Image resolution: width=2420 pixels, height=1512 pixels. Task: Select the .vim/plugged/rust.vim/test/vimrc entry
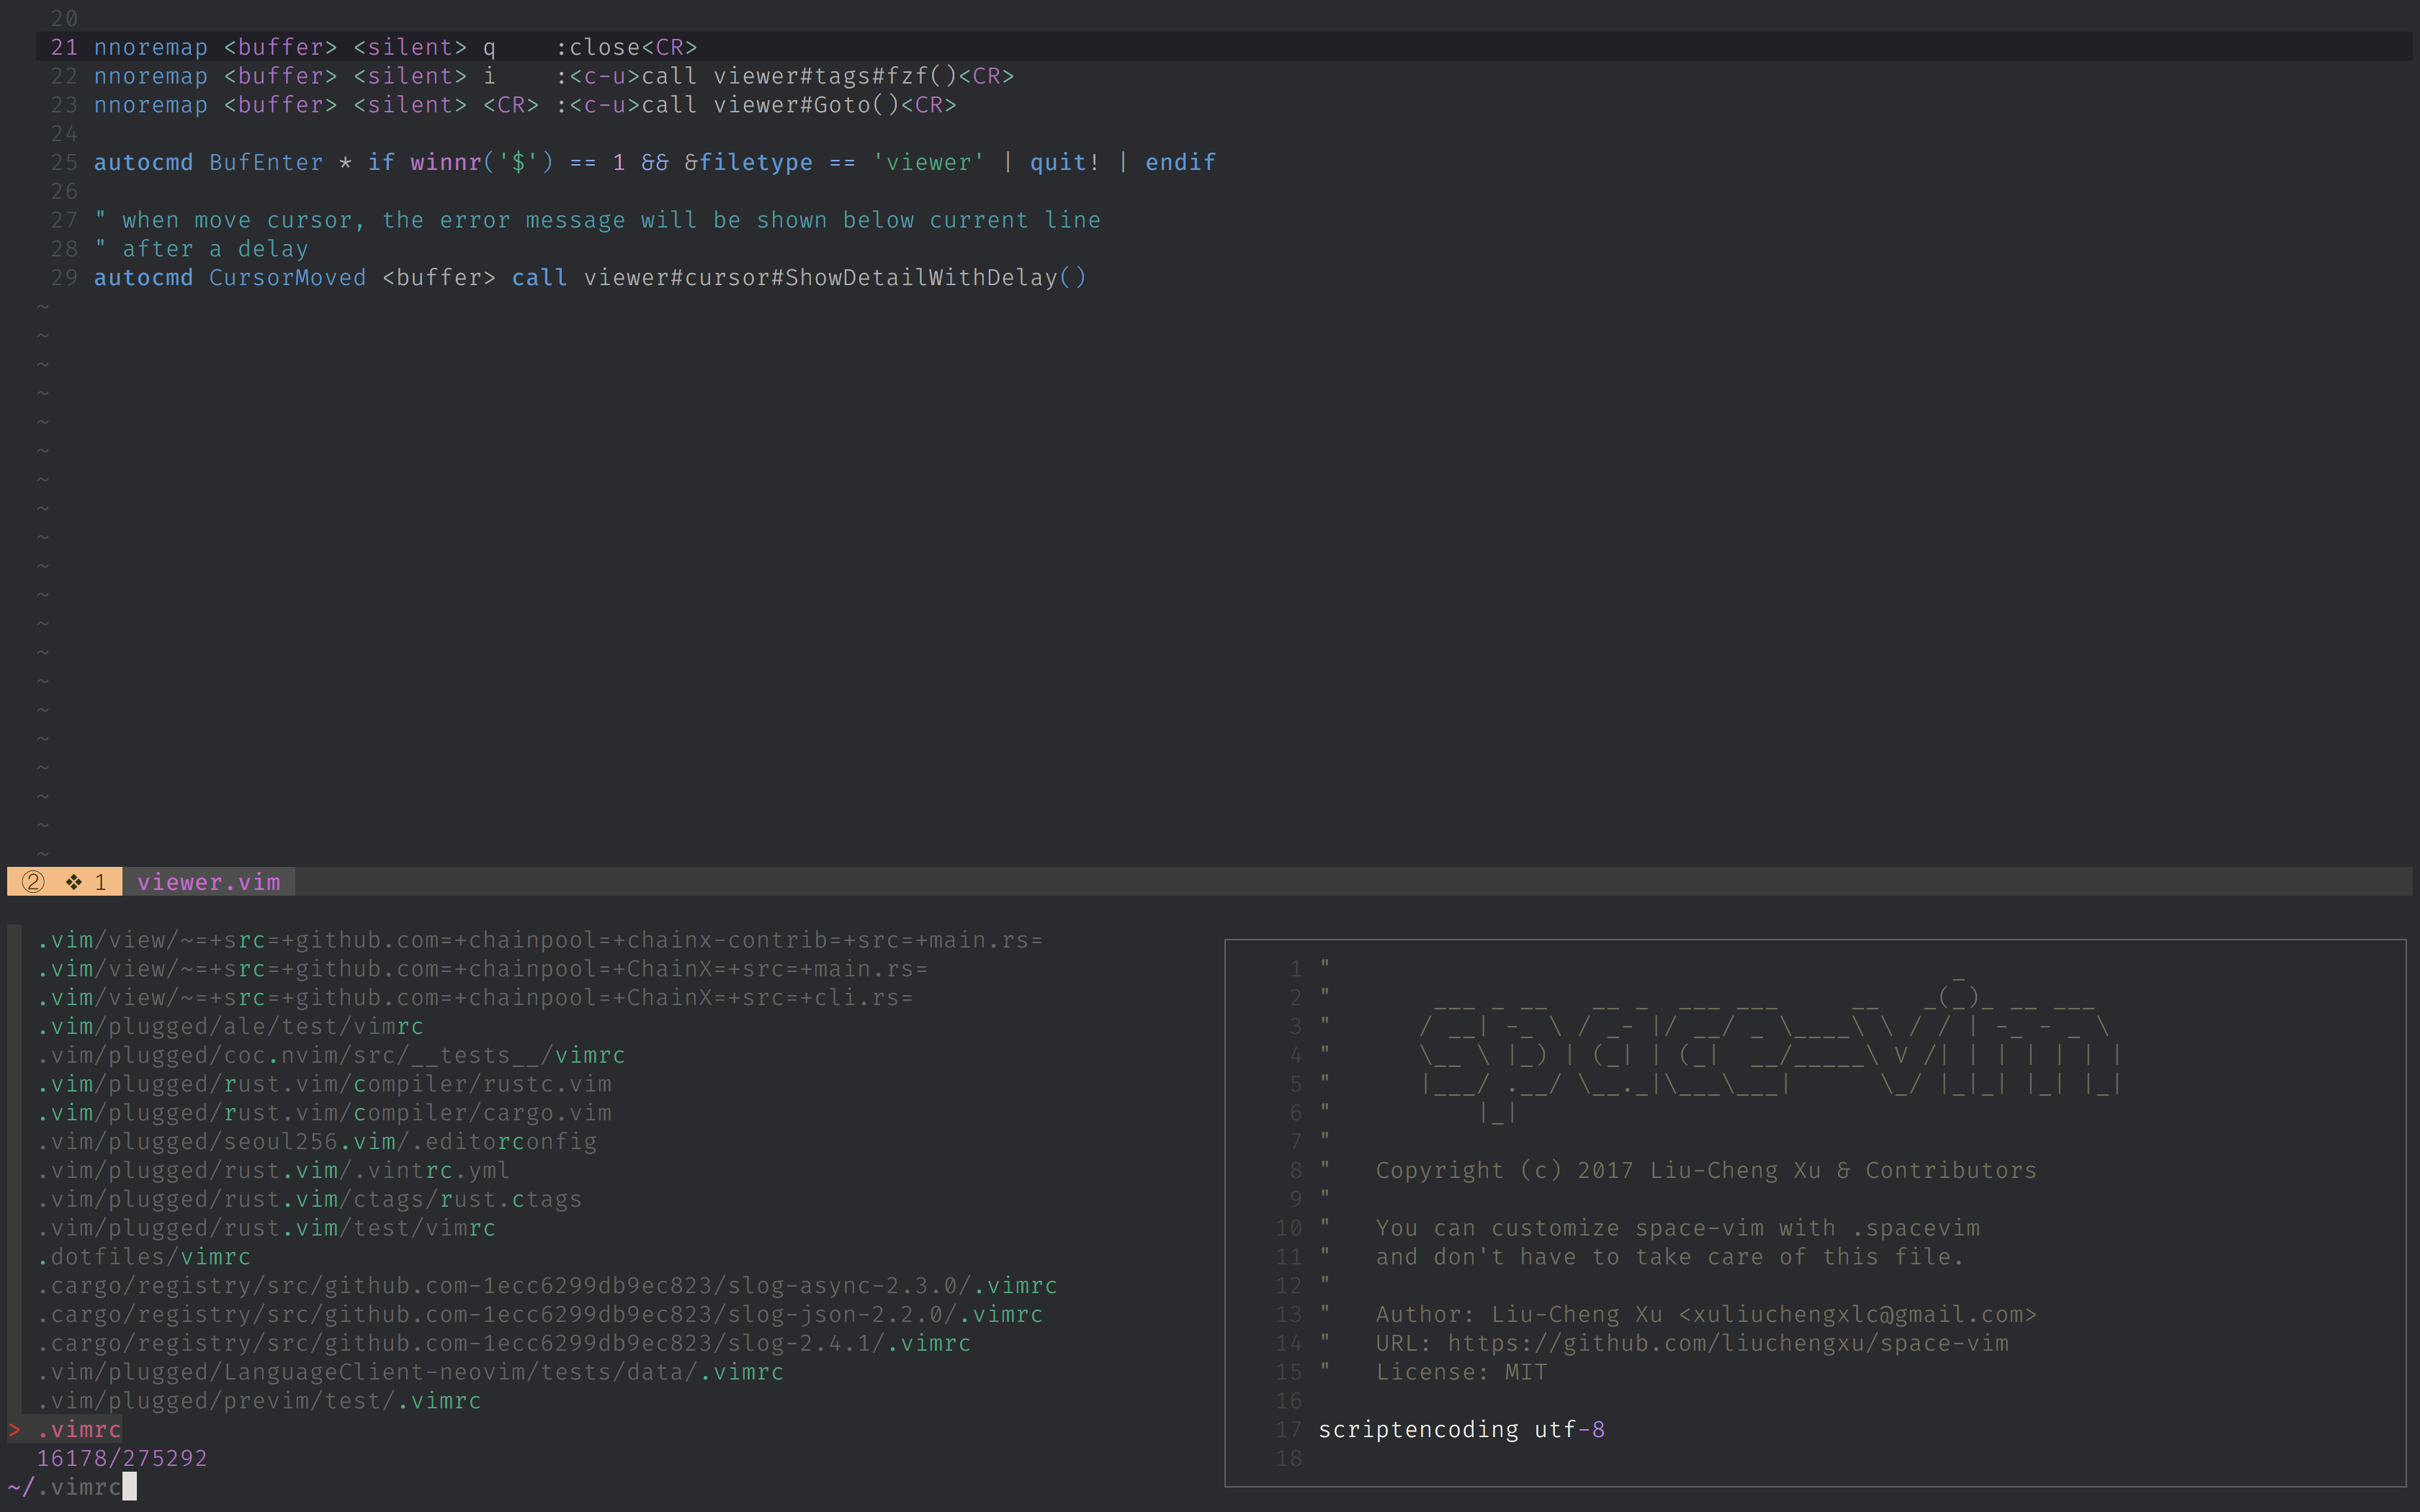click(265, 1228)
